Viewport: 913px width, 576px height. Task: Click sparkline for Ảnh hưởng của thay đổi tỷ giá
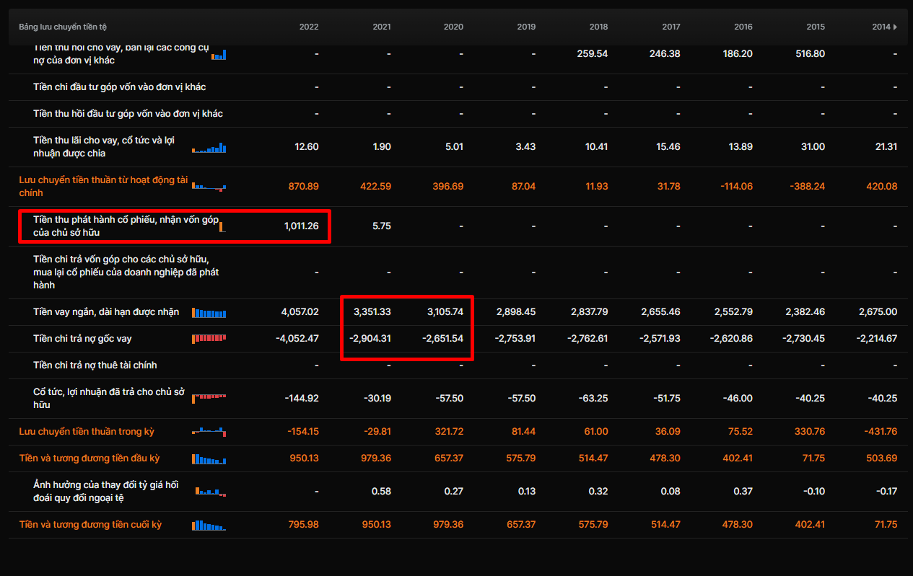tap(211, 492)
